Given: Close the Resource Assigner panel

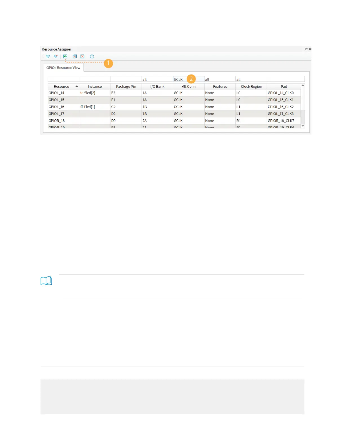Looking at the screenshot, I should click(310, 49).
